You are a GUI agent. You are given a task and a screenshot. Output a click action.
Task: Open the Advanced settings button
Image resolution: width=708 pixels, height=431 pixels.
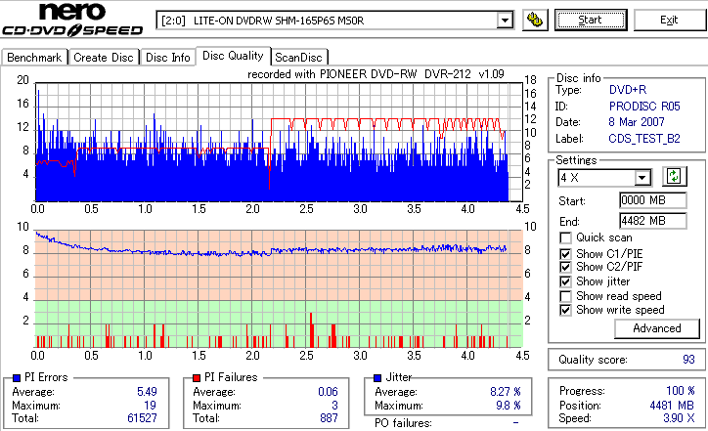tap(657, 328)
